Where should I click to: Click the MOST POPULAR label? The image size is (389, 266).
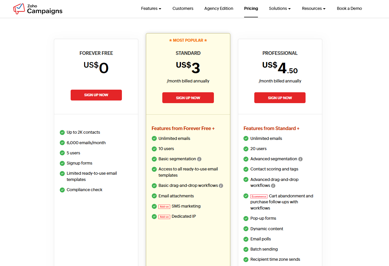click(188, 40)
